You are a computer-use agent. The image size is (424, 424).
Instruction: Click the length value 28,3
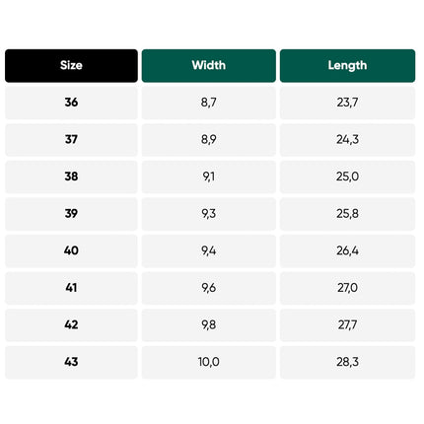click(x=347, y=362)
